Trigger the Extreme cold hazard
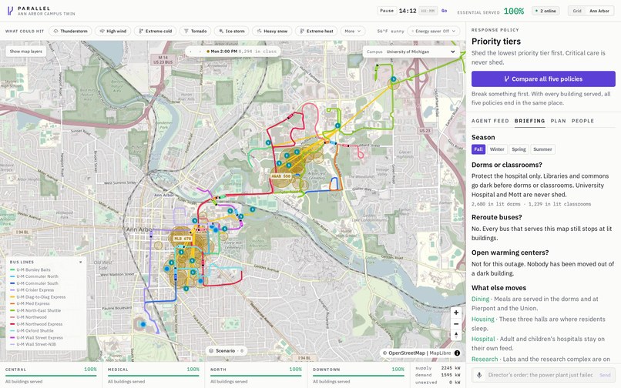The image size is (621, 388). (156, 31)
